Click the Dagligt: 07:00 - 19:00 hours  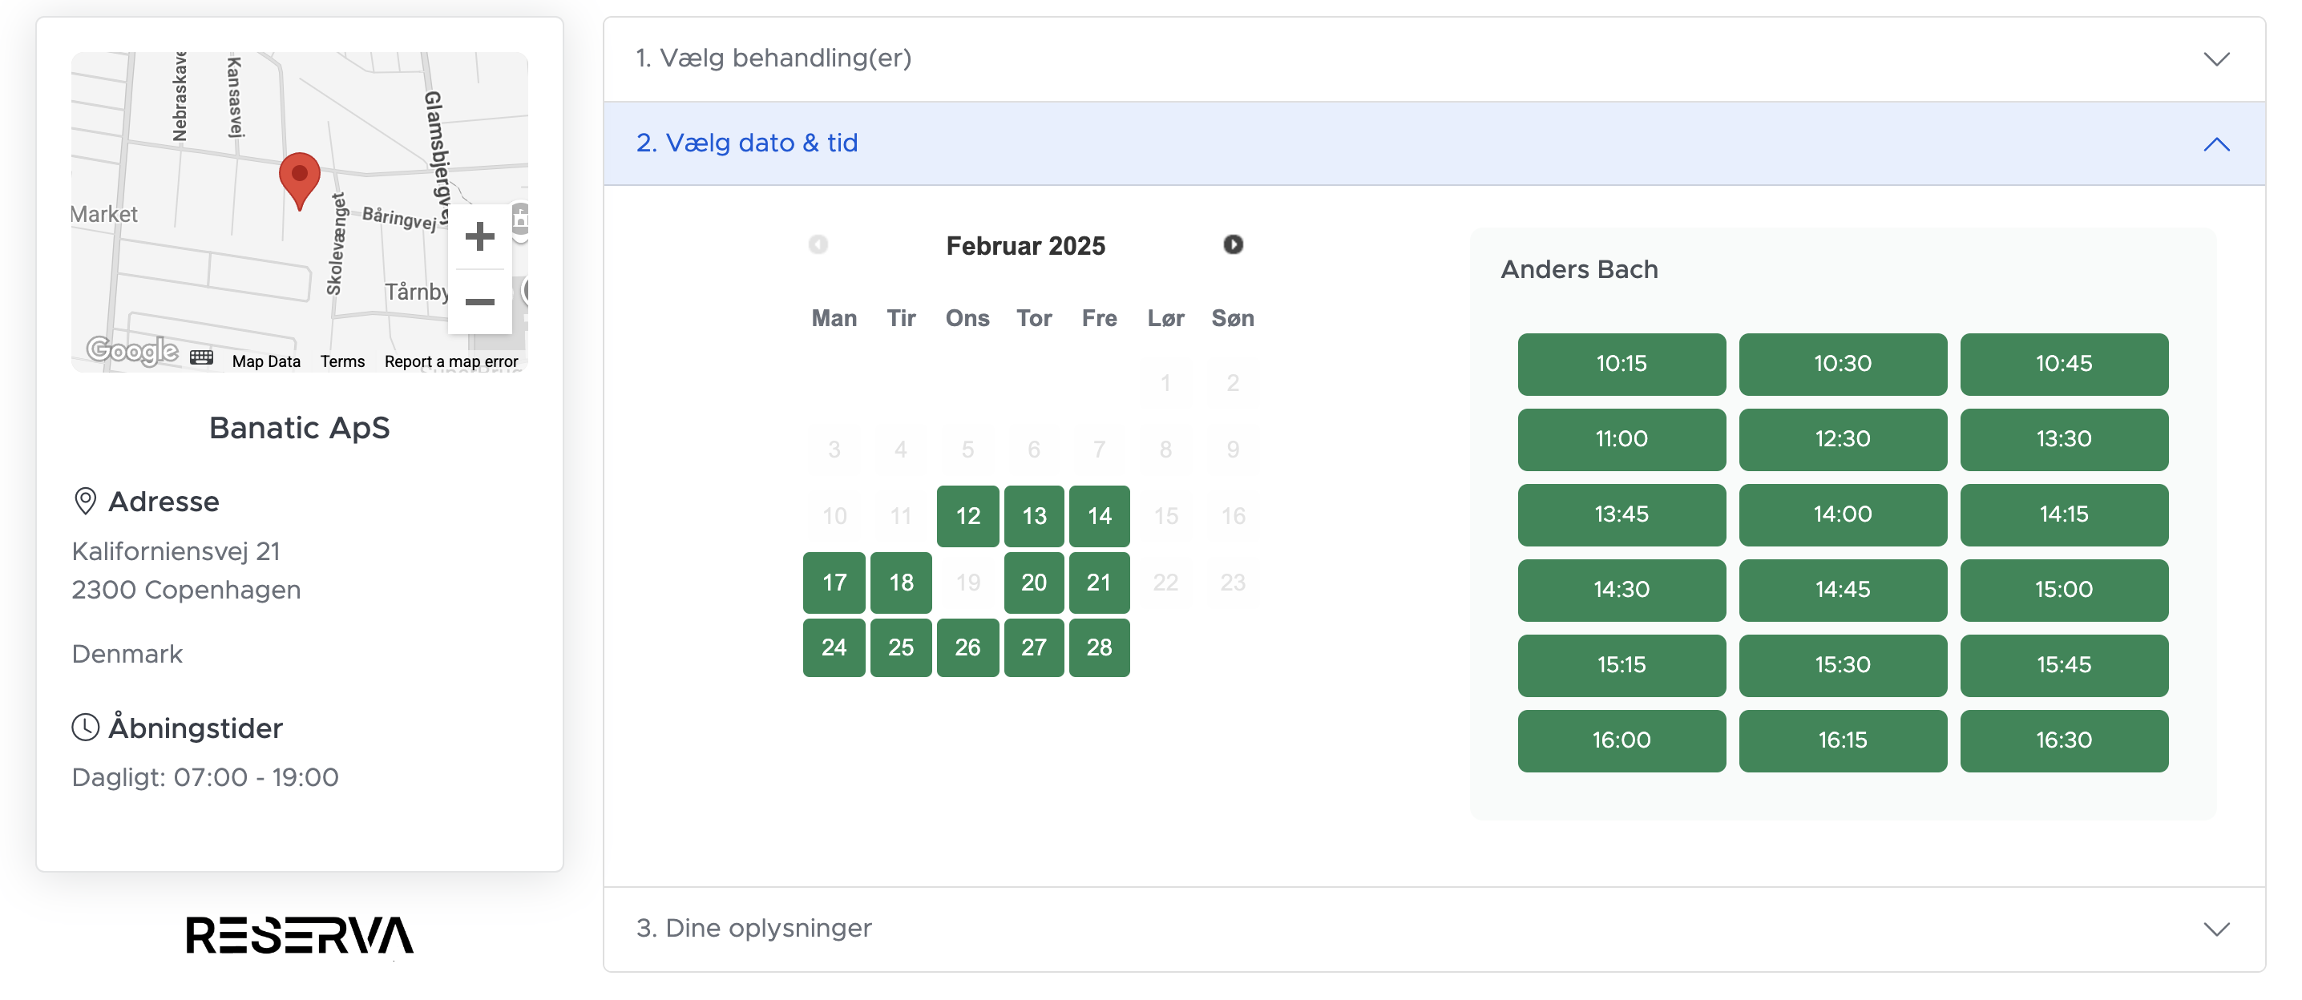[204, 777]
